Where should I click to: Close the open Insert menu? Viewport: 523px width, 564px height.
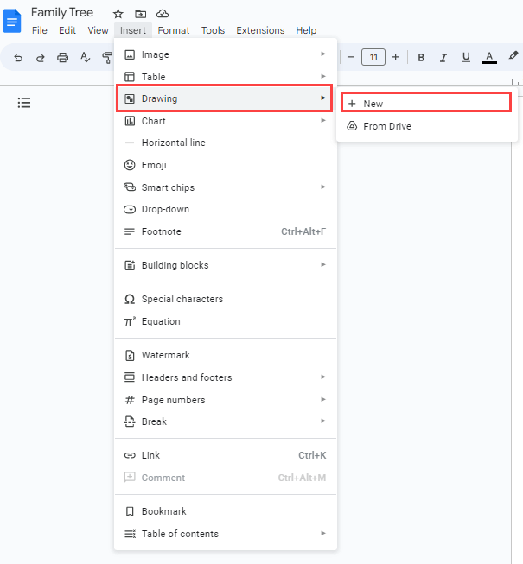pyautogui.click(x=133, y=30)
